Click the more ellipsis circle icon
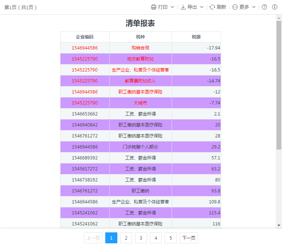 [x=235, y=7]
